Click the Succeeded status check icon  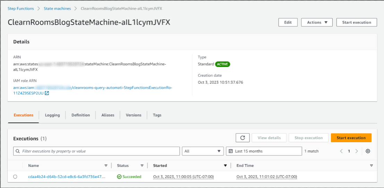[x=119, y=177]
